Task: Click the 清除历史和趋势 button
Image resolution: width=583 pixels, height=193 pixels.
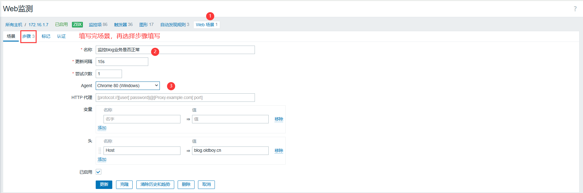Action: point(155,185)
